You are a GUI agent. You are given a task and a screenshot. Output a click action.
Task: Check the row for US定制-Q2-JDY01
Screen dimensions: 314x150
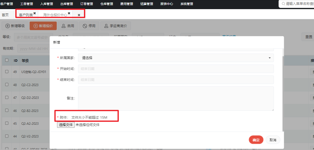coord(7,72)
